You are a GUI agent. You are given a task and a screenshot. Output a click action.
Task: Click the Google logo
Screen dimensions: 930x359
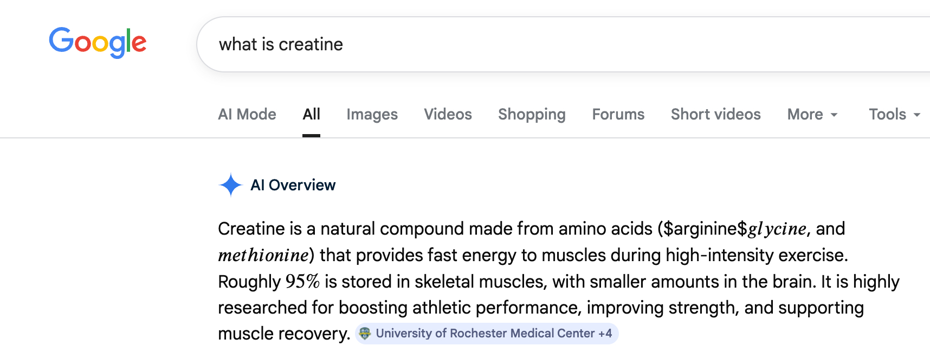pyautogui.click(x=98, y=42)
